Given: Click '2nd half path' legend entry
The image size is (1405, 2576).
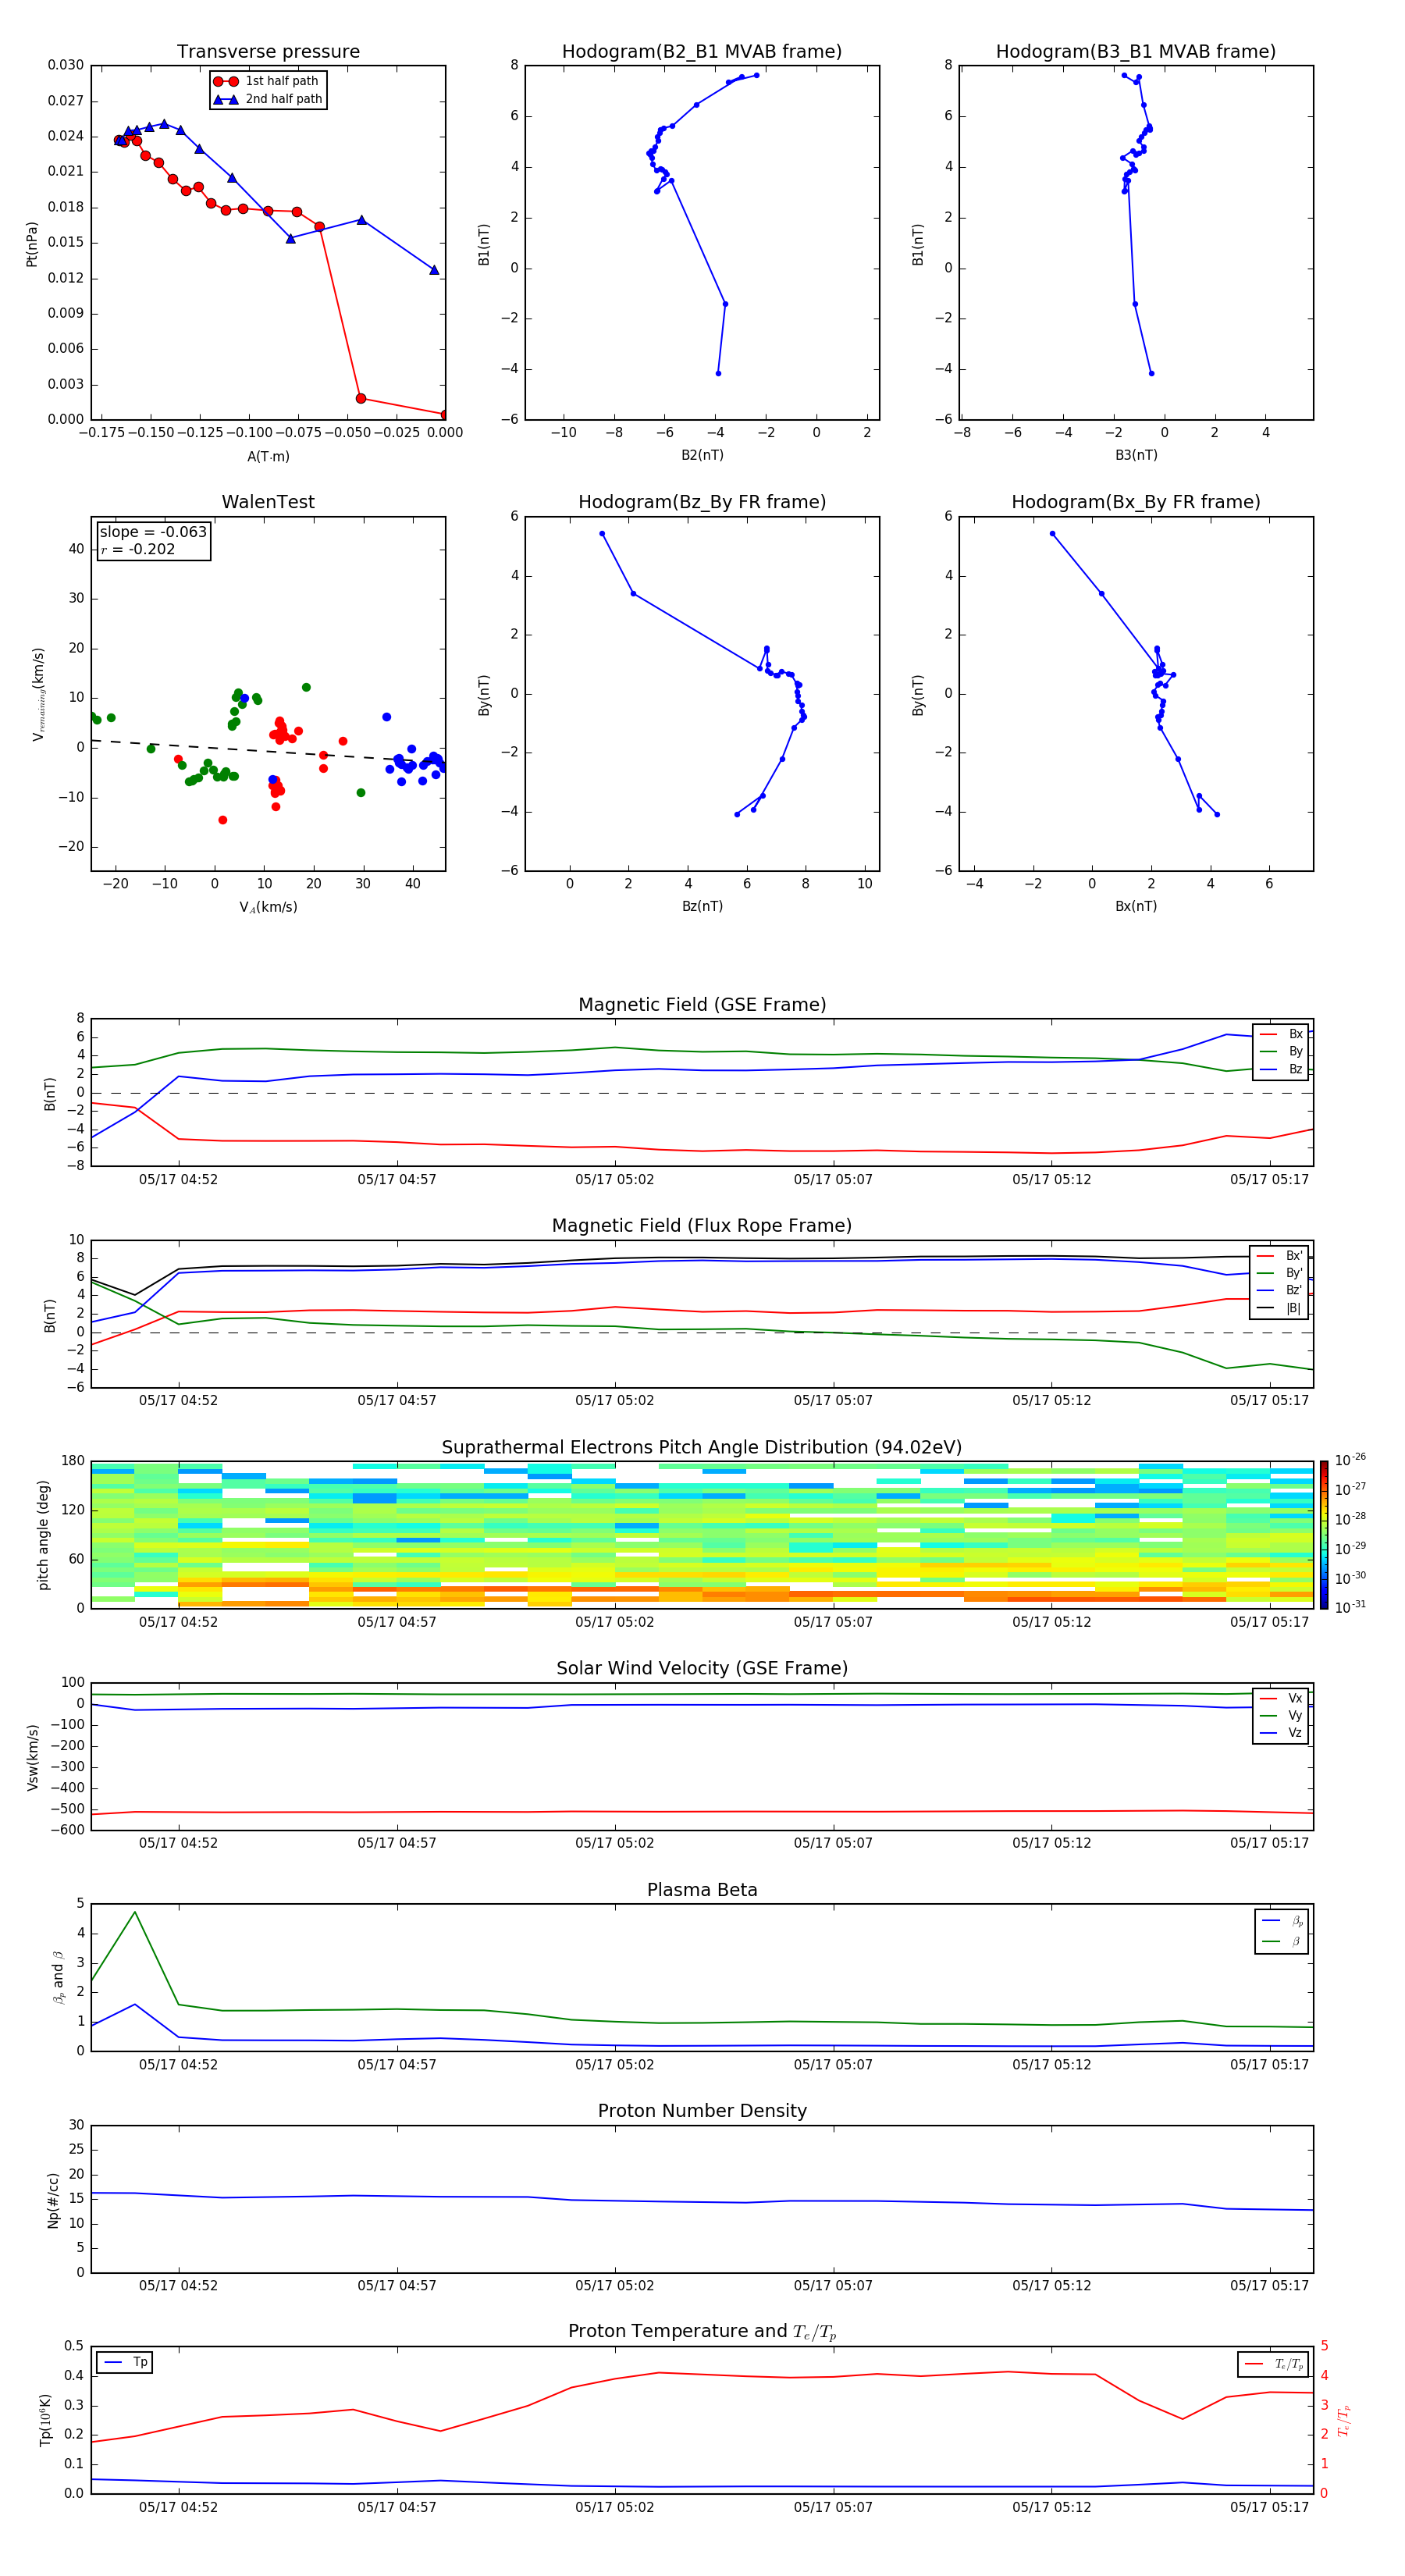Looking at the screenshot, I should [x=268, y=99].
